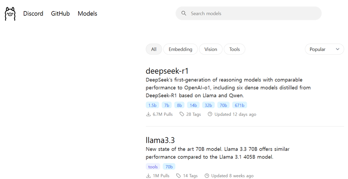Click the clock icon beside Updated 12 days ago

click(210, 114)
